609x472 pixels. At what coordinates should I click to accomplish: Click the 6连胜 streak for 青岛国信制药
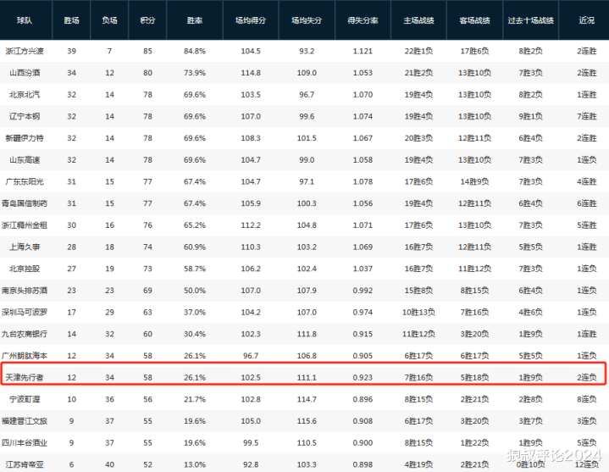[586, 203]
